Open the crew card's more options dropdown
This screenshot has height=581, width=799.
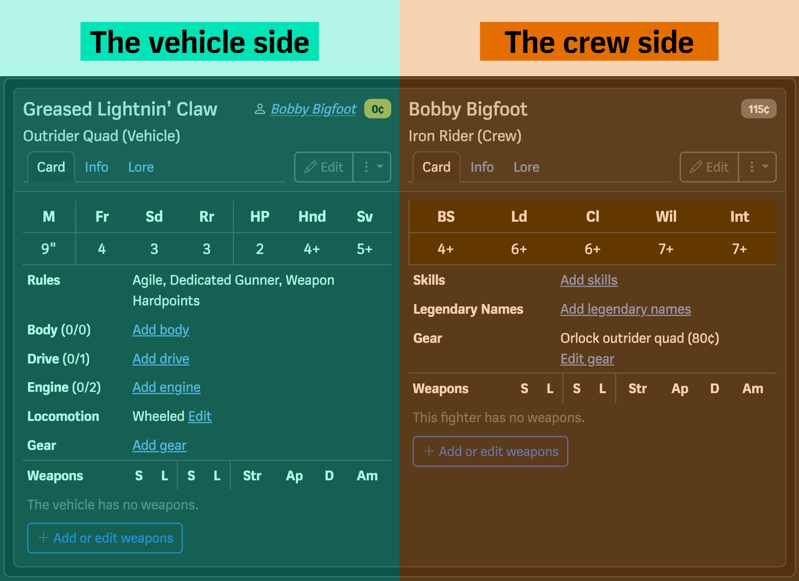pos(758,167)
